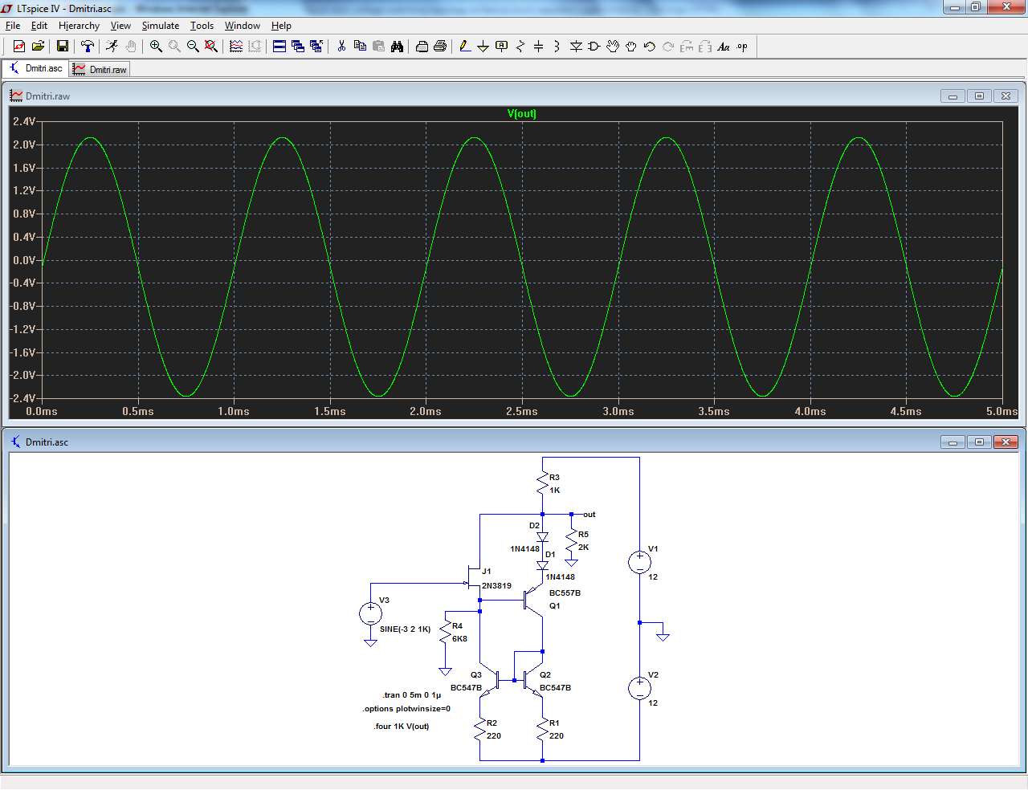The width and height of the screenshot is (1028, 790).
Task: Click the .four 1K V(out) directive
Action: [402, 727]
